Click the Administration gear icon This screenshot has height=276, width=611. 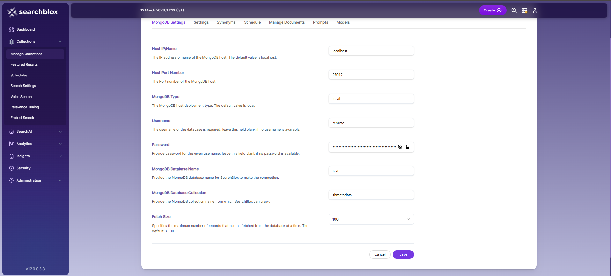coord(11,181)
